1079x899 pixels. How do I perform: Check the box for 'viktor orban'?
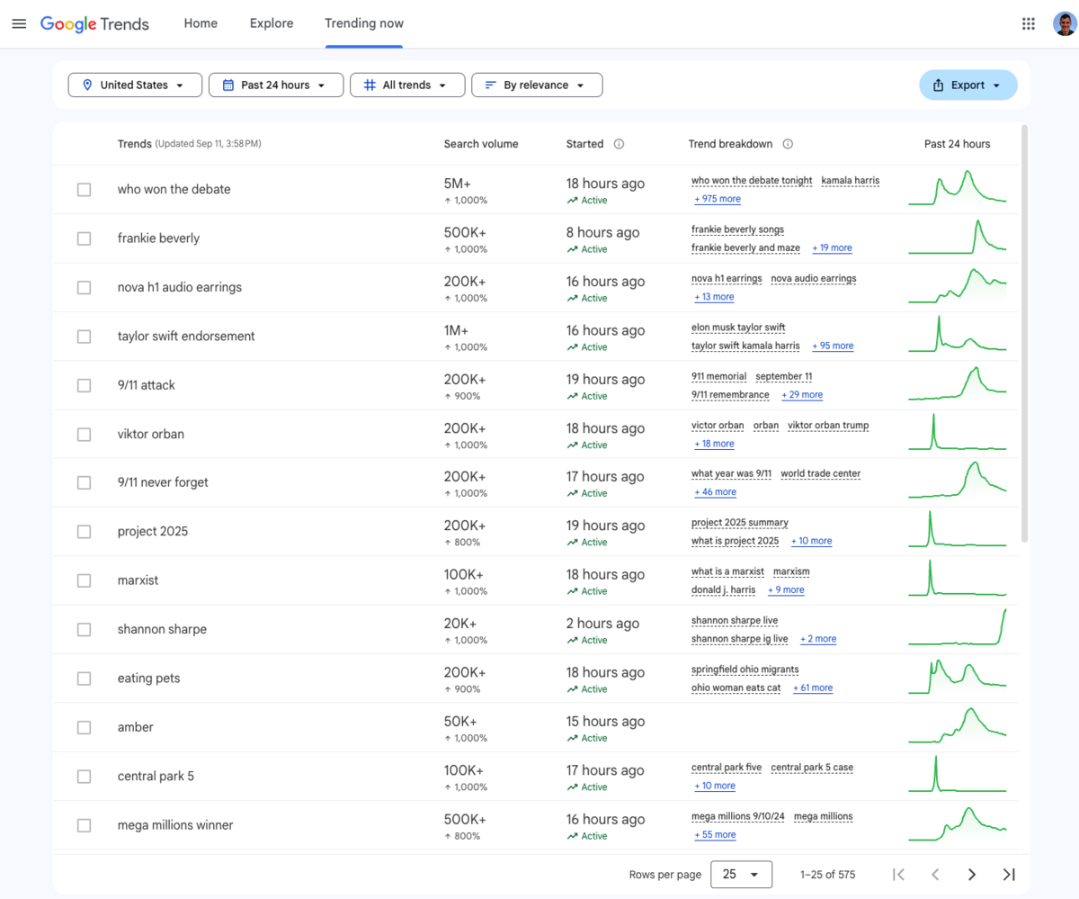coord(84,434)
